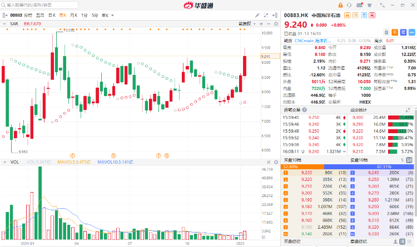Select bid level 9 volume 2.485M

point(325,227)
